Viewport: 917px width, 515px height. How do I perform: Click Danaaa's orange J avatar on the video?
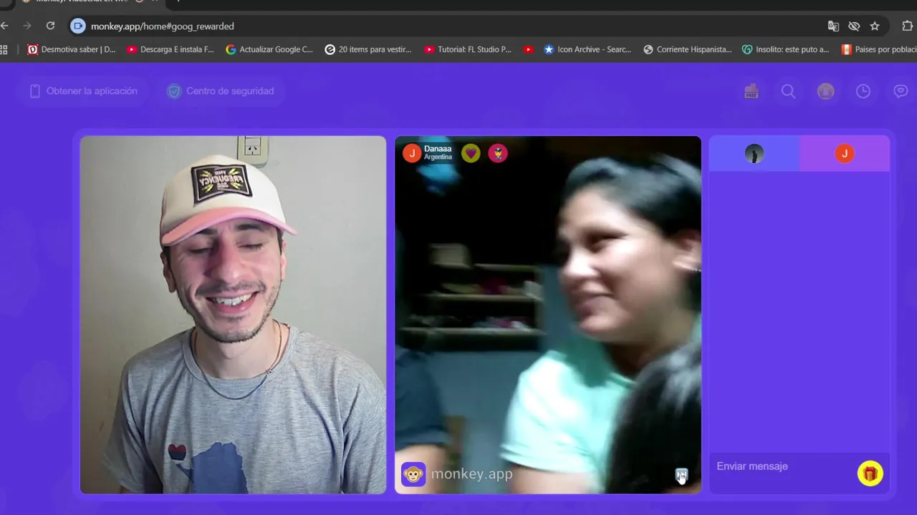coord(412,153)
